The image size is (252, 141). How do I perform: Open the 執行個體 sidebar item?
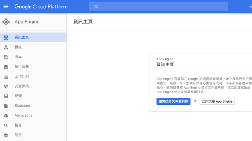pyautogui.click(x=33, y=67)
